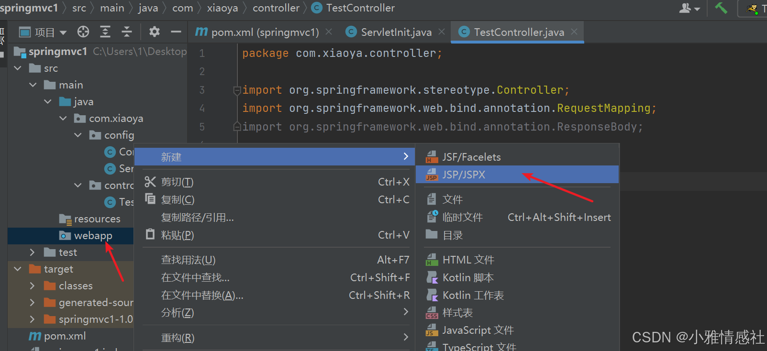
Task: Select the springmvc1 project root
Action: click(58, 52)
